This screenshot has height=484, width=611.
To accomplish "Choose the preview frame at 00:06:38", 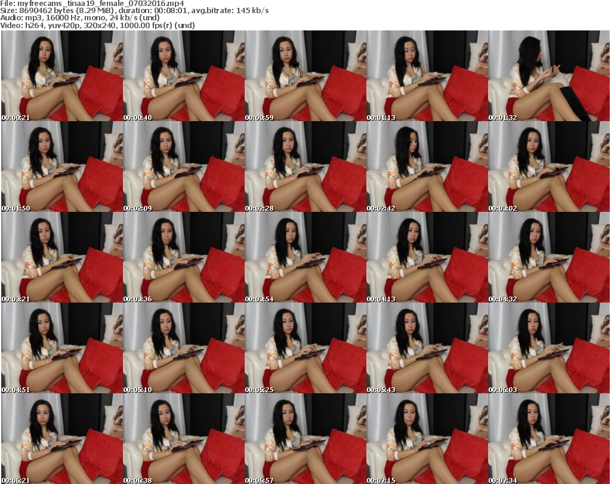I will click(184, 439).
